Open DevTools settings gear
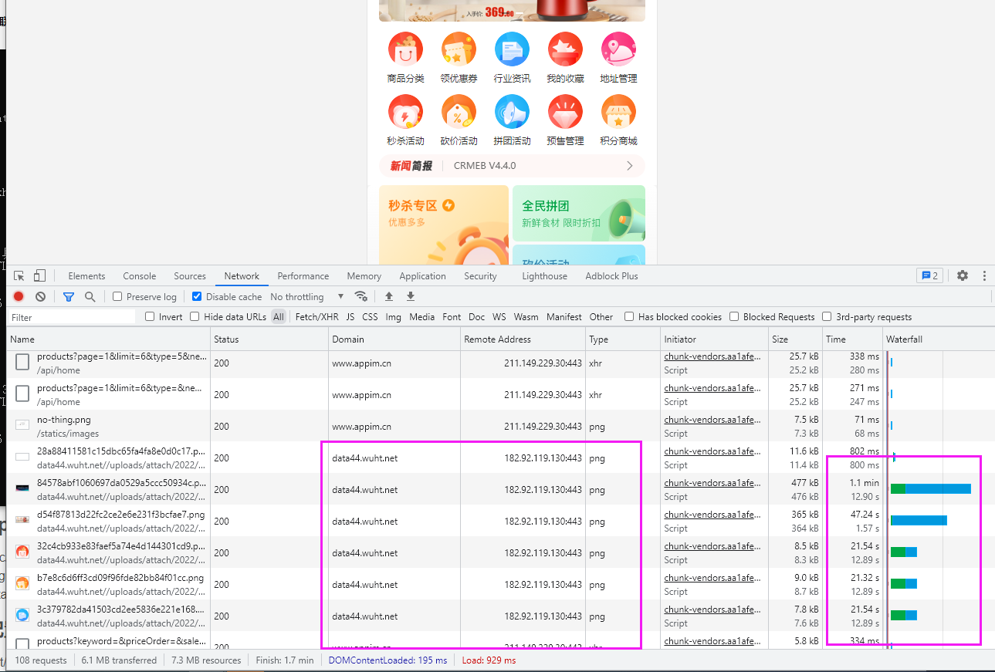 click(x=963, y=275)
